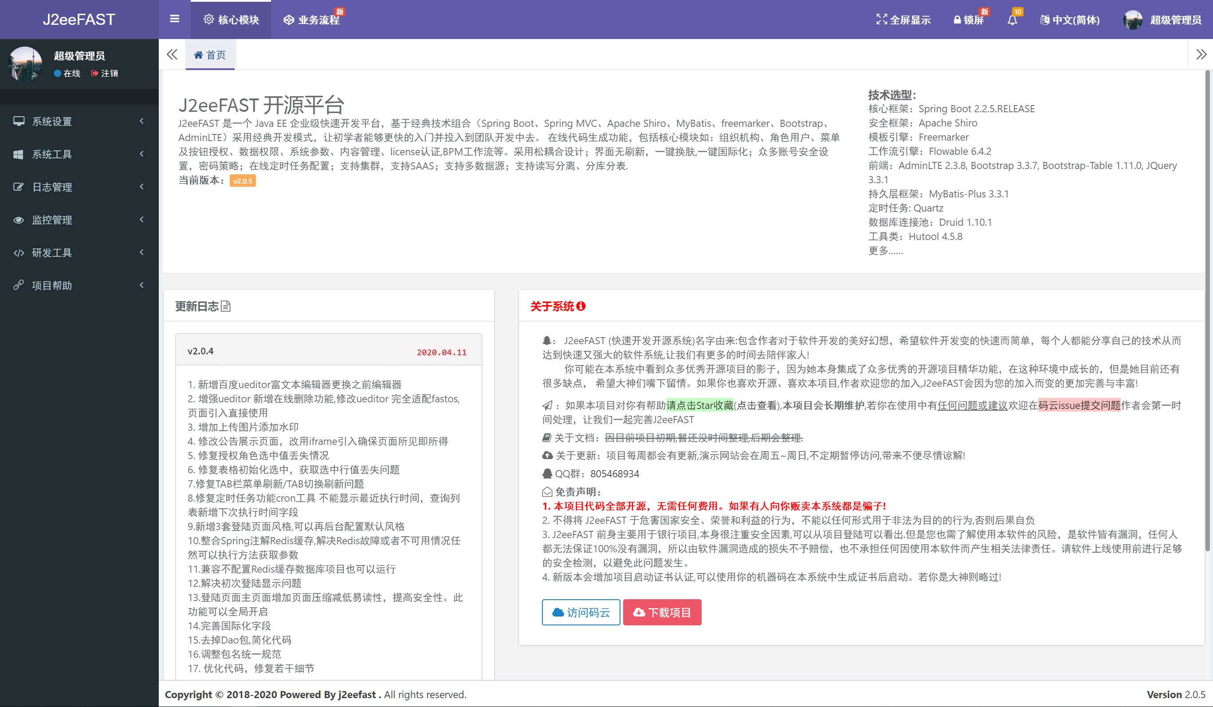Switch to 核心模块 top menu

pos(231,20)
